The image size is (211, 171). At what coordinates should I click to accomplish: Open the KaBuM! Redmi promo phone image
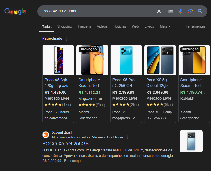click(x=194, y=60)
